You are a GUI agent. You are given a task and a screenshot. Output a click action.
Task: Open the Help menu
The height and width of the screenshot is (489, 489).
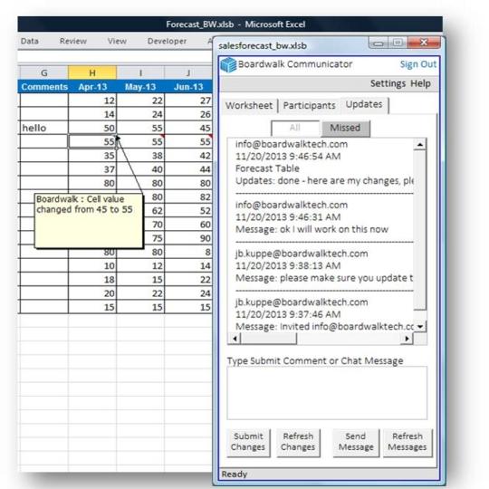pyautogui.click(x=420, y=83)
